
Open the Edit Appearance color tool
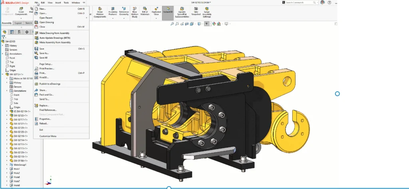(x=214, y=24)
